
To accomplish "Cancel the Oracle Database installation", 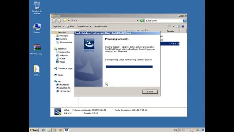I will click(150, 92).
